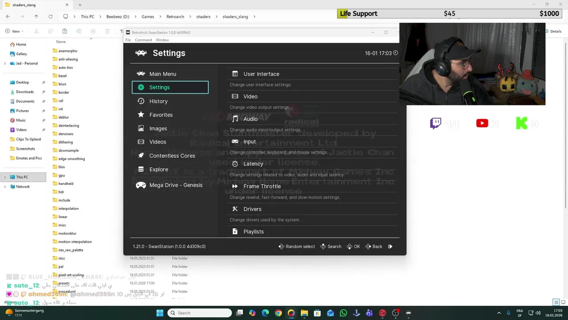Image resolution: width=568 pixels, height=320 pixels.
Task: Click the Playlists file icon
Action: point(235,232)
